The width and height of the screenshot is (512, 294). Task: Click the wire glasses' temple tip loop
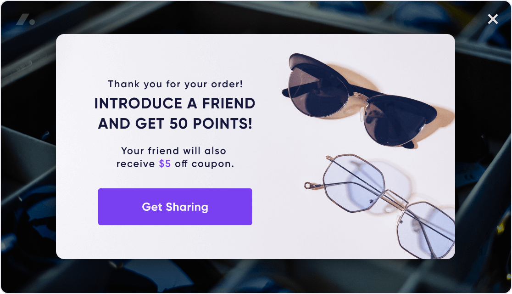pyautogui.click(x=309, y=186)
